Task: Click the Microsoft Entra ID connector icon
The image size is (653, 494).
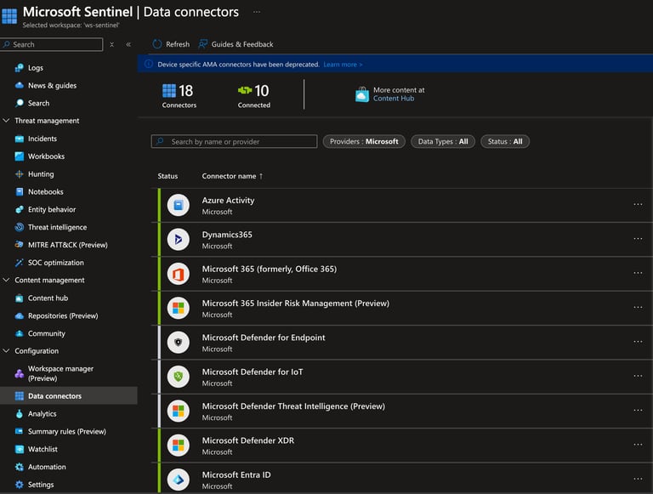Action: [179, 480]
